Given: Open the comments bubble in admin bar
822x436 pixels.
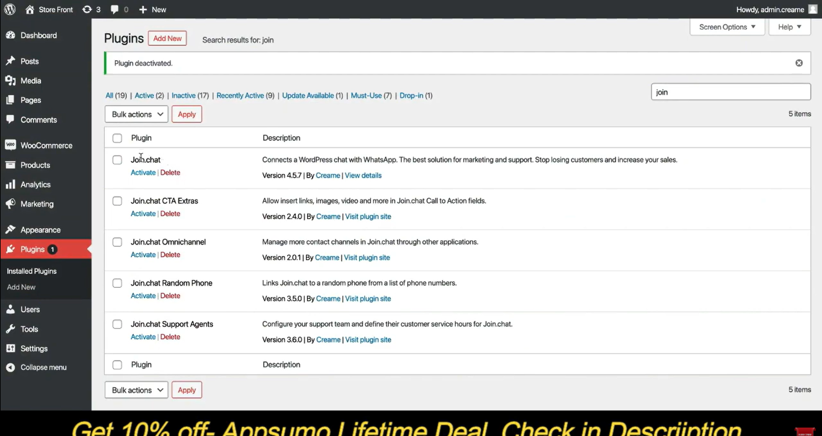Looking at the screenshot, I should (114, 10).
